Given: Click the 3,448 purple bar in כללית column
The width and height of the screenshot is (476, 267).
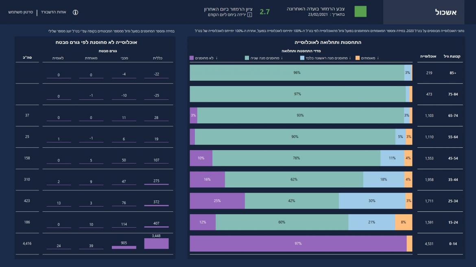Looking at the screenshot, I should click(x=156, y=243).
